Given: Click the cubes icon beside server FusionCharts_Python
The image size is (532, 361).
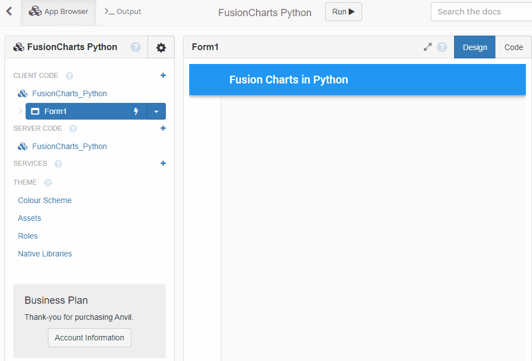Looking at the screenshot, I should pos(23,147).
